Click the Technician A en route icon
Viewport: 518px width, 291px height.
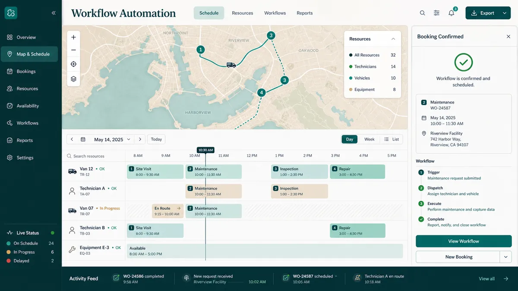[357, 278]
